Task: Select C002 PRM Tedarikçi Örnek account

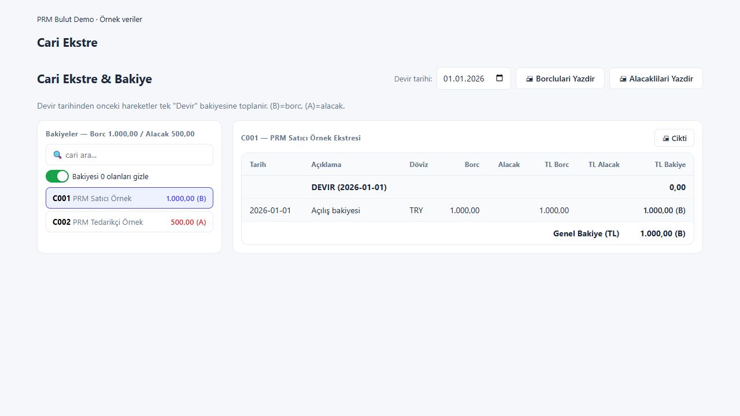Action: (129, 222)
